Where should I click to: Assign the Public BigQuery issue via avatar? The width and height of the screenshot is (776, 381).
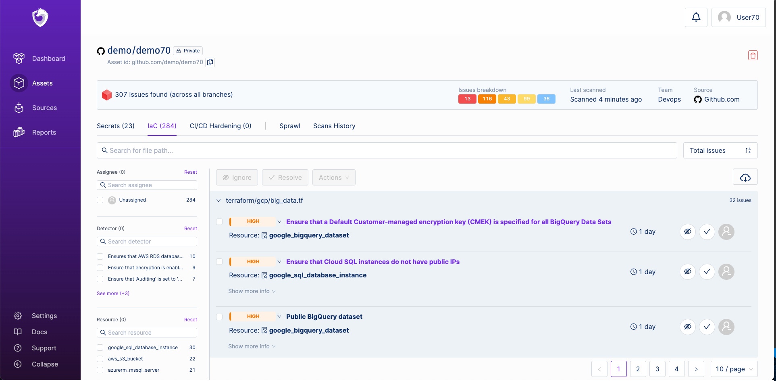pyautogui.click(x=726, y=327)
